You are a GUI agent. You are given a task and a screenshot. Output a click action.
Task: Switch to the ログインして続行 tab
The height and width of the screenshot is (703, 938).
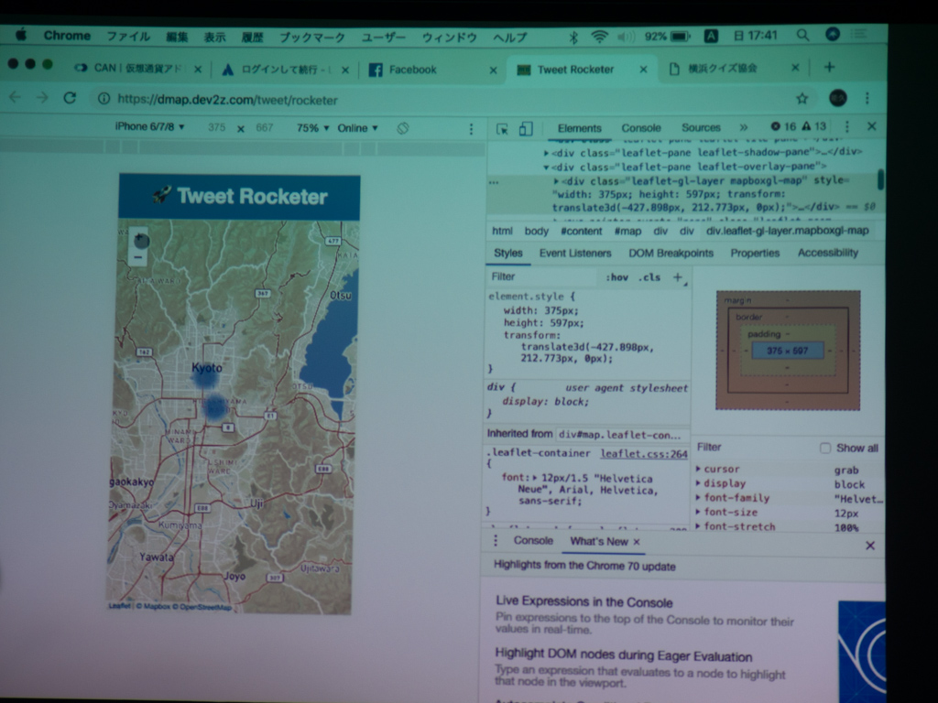tap(284, 70)
